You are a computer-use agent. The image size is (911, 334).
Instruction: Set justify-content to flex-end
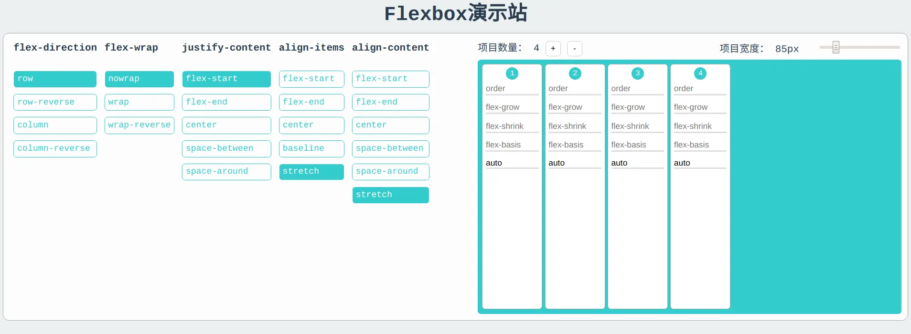pos(226,102)
